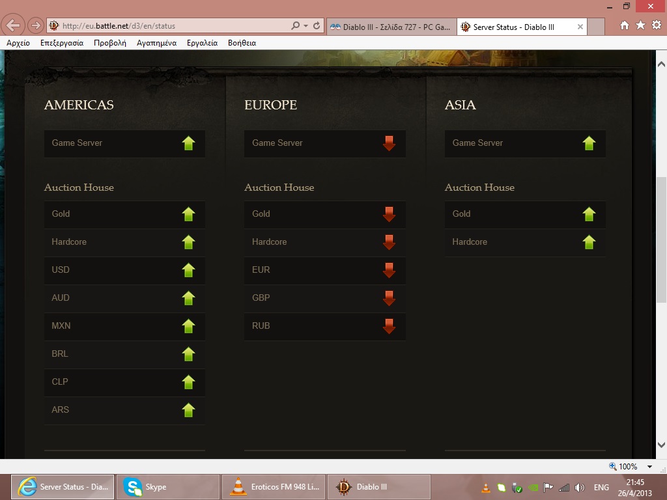Open VLC Eroticos FM taskbar button
The height and width of the screenshot is (500, 667).
(274, 487)
